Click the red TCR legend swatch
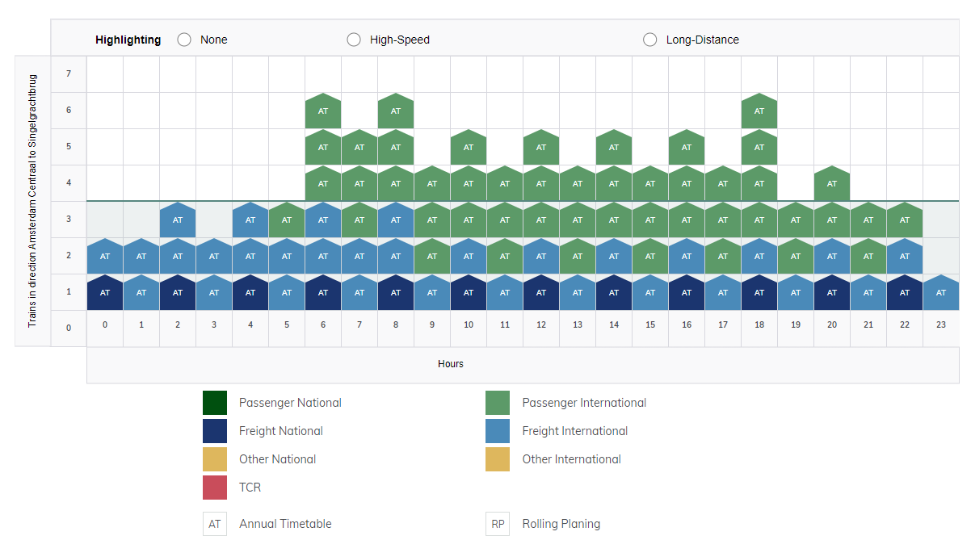The height and width of the screenshot is (540, 971). [215, 488]
